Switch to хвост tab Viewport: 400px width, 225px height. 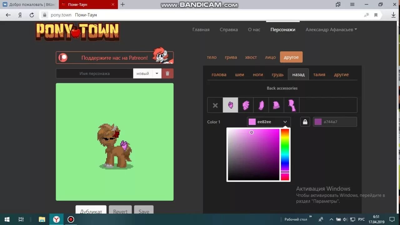pos(251,57)
